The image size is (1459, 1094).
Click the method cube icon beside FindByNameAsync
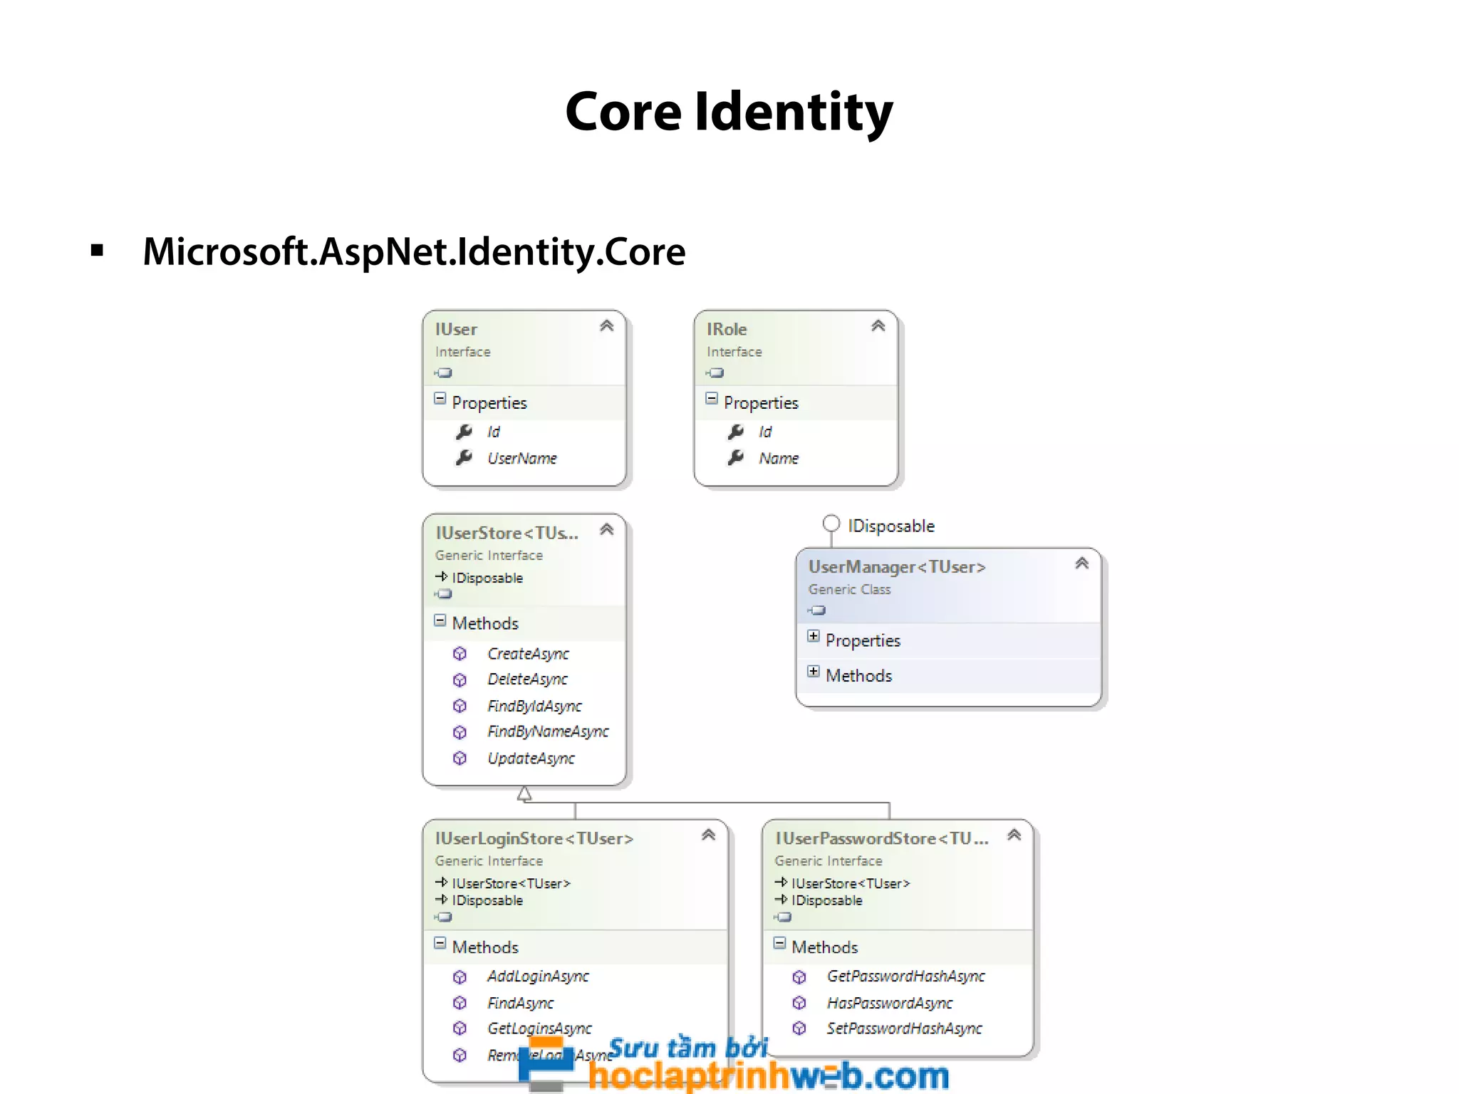(460, 732)
